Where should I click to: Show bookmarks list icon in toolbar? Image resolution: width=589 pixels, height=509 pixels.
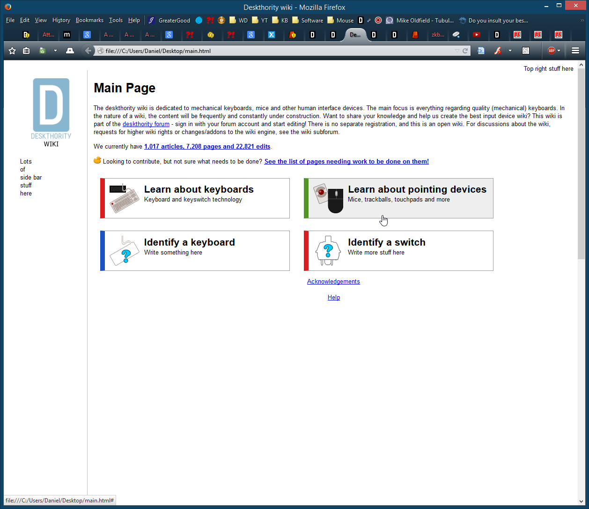coord(26,51)
